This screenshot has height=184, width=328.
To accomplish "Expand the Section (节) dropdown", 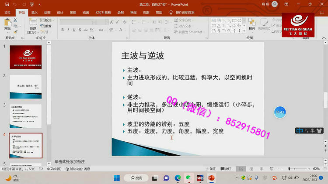I will [x=46, y=32].
